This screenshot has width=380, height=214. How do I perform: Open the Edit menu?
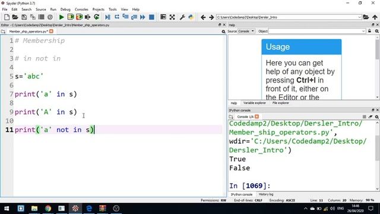click(14, 10)
